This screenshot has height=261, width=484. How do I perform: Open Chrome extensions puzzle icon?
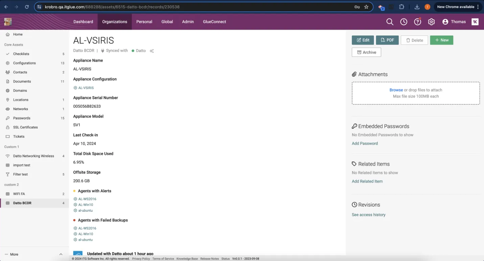click(x=401, y=7)
